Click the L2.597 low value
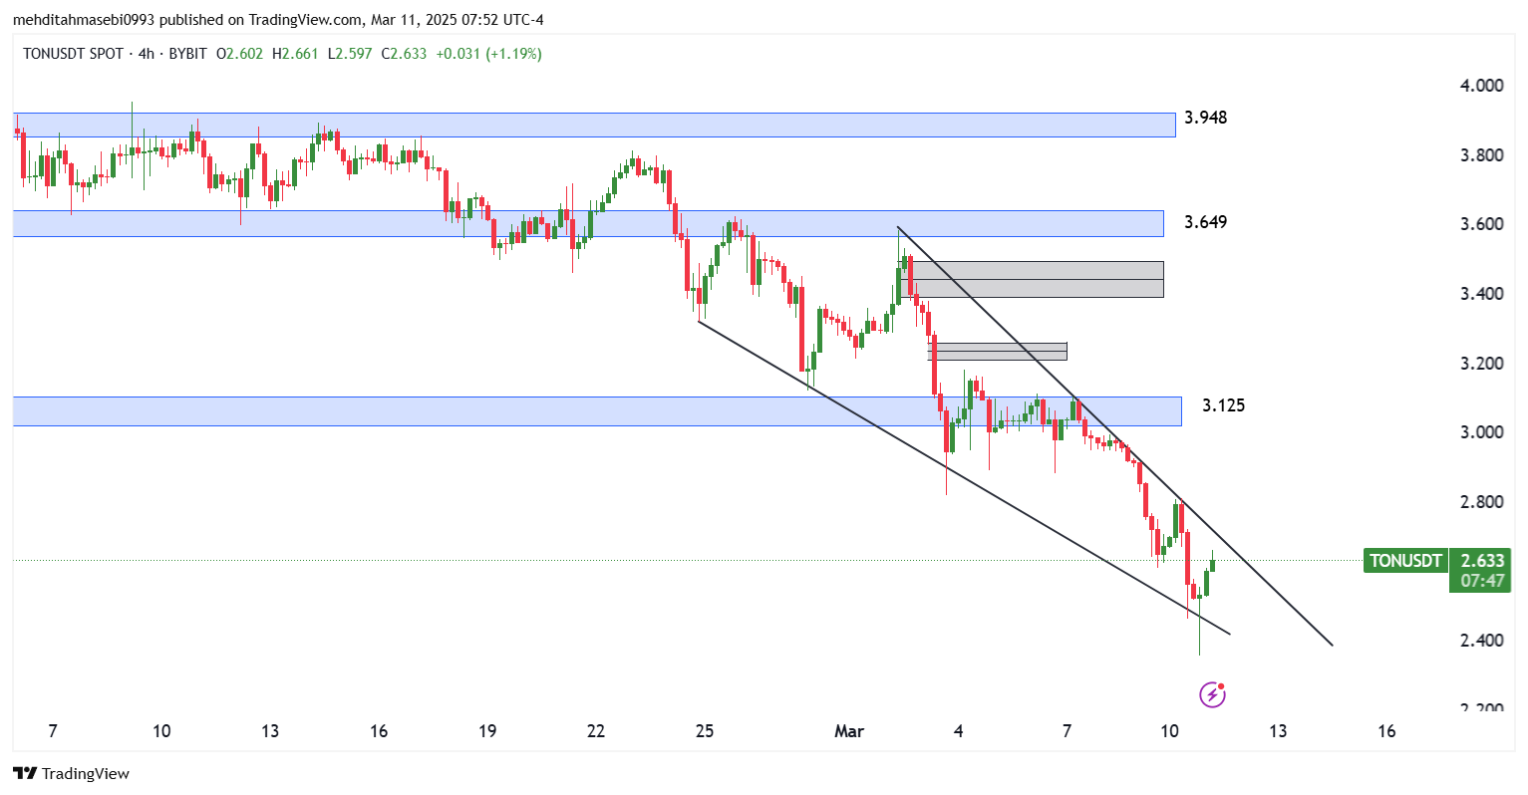Image resolution: width=1528 pixels, height=795 pixels. [x=350, y=54]
